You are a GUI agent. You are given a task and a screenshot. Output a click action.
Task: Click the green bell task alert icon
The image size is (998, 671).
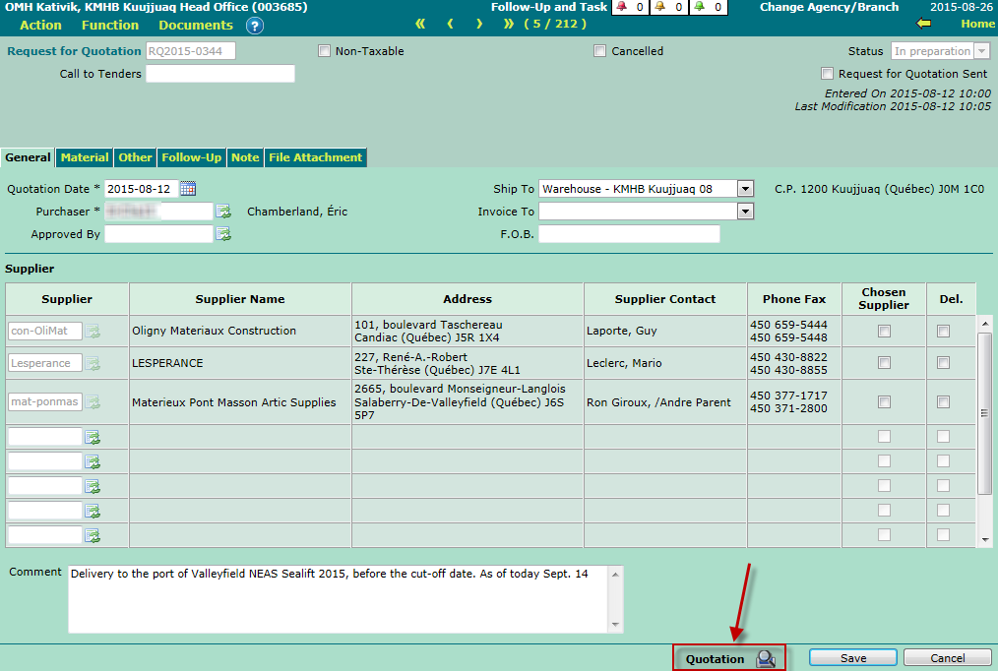coord(700,6)
